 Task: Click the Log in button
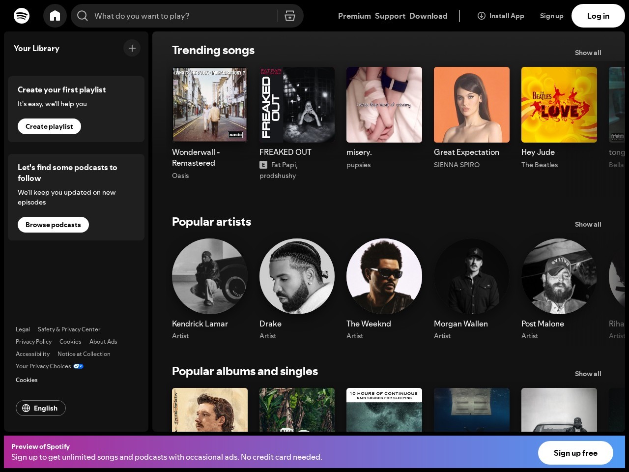coord(598,16)
